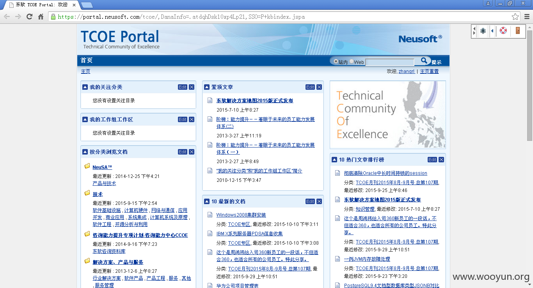Click the TCOE Portal header logo
Image resolution: width=533 pixels, height=288 pixels.
(x=120, y=39)
